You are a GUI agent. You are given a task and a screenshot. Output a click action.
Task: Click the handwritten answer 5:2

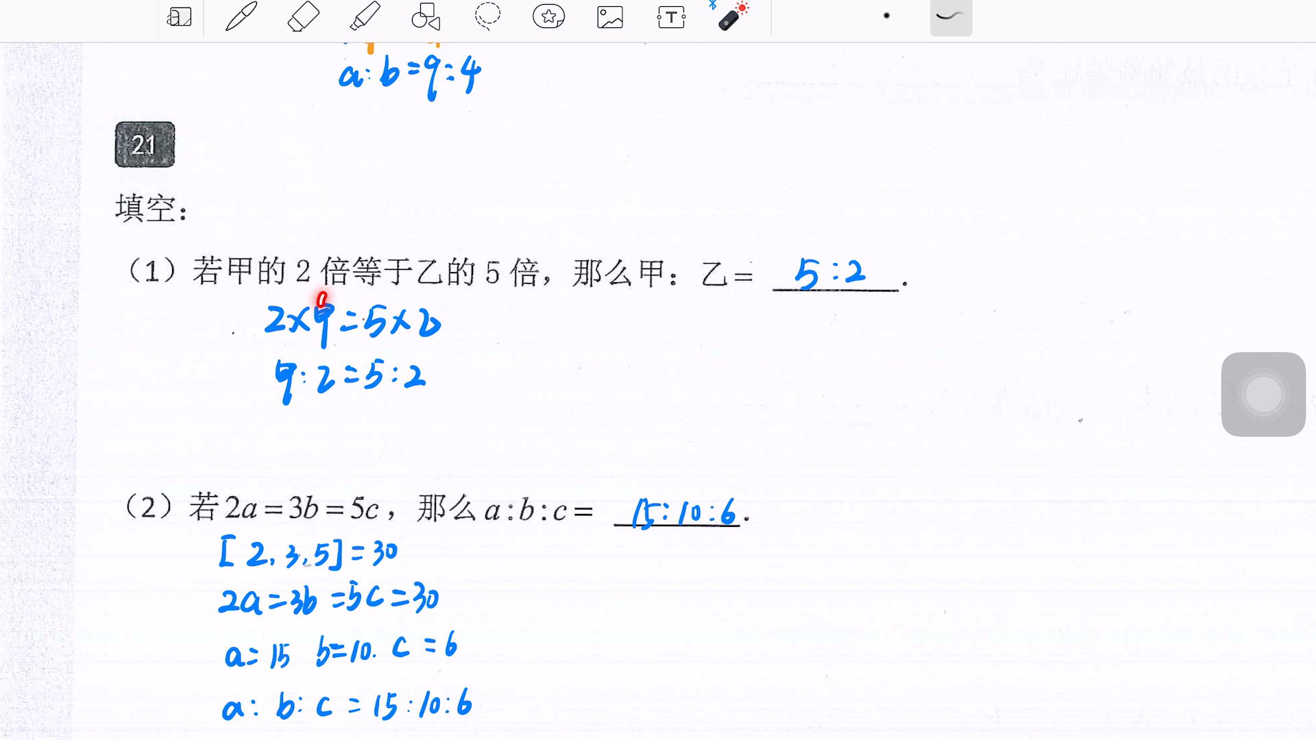point(830,273)
